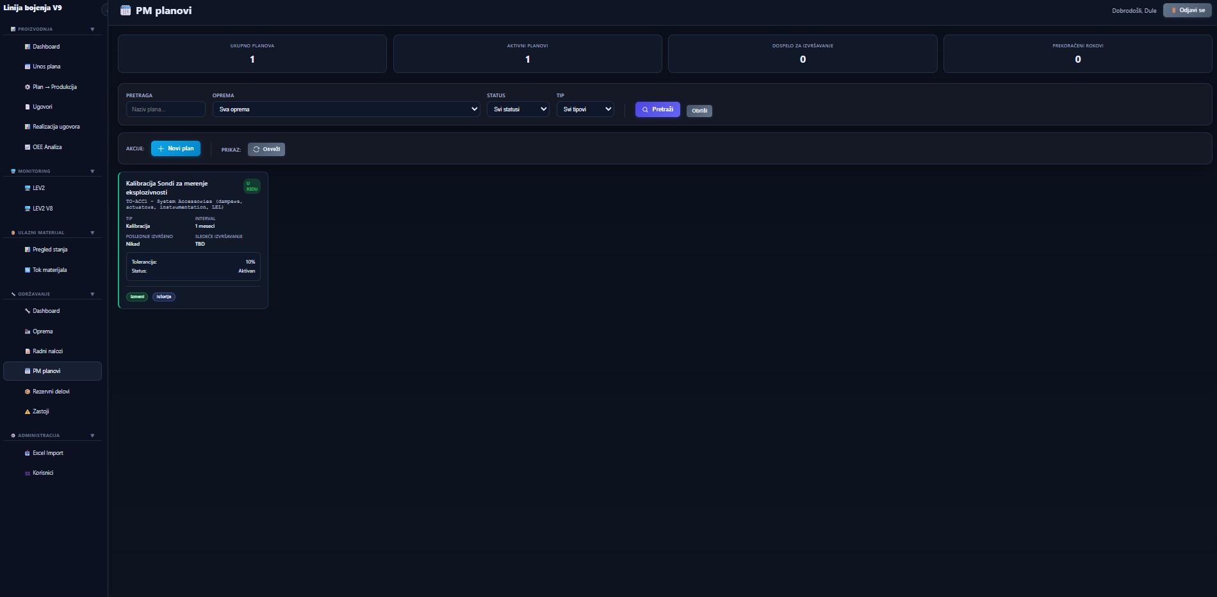Screen dimensions: 1217x597
Task: Click the OEE Analiza icon
Action: click(28, 147)
